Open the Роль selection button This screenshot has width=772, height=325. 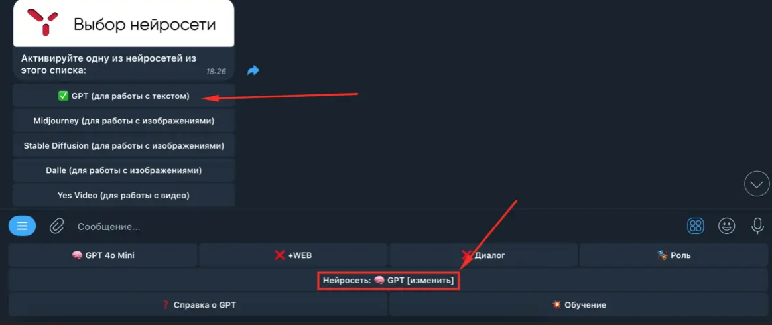click(x=674, y=255)
